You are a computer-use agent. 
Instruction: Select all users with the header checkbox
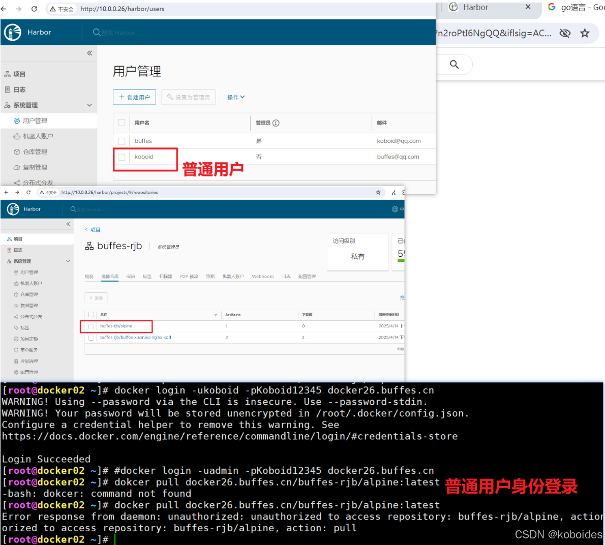[122, 123]
